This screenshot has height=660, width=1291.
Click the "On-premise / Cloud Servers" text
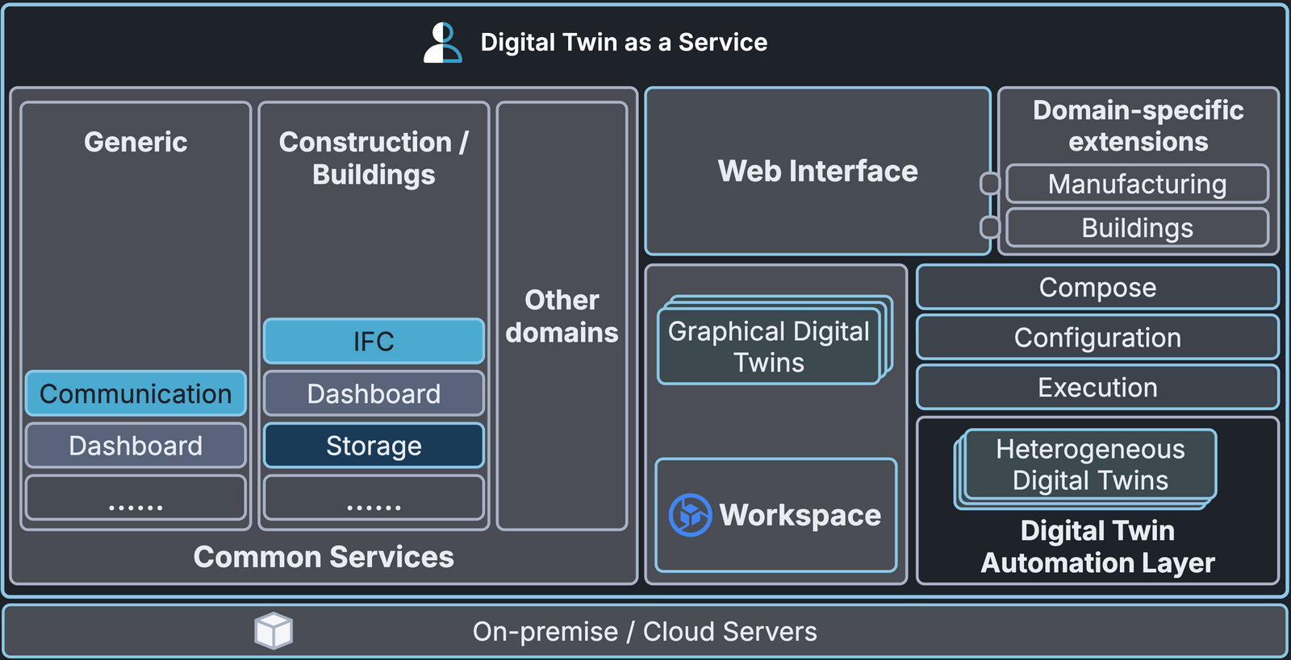pyautogui.click(x=645, y=631)
